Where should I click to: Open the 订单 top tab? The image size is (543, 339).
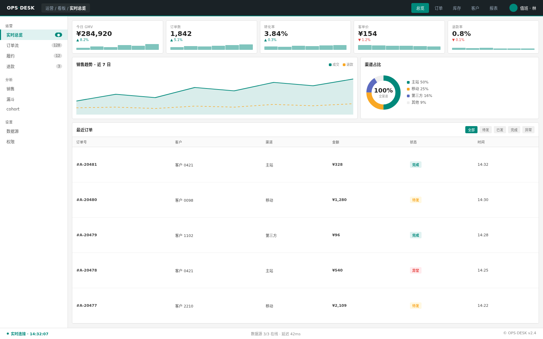click(x=439, y=8)
